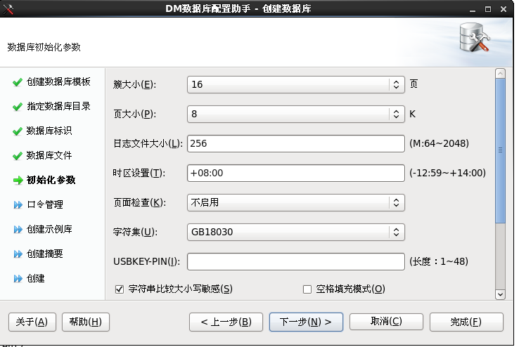This screenshot has width=519, height=347.
Task: Select the 创建摘要 step
Action: click(45, 254)
